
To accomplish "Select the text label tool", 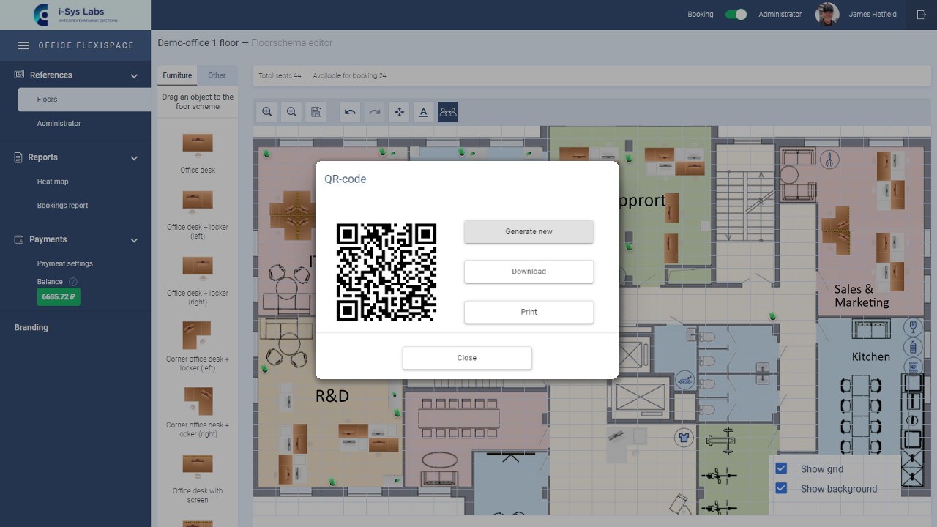I will click(423, 112).
